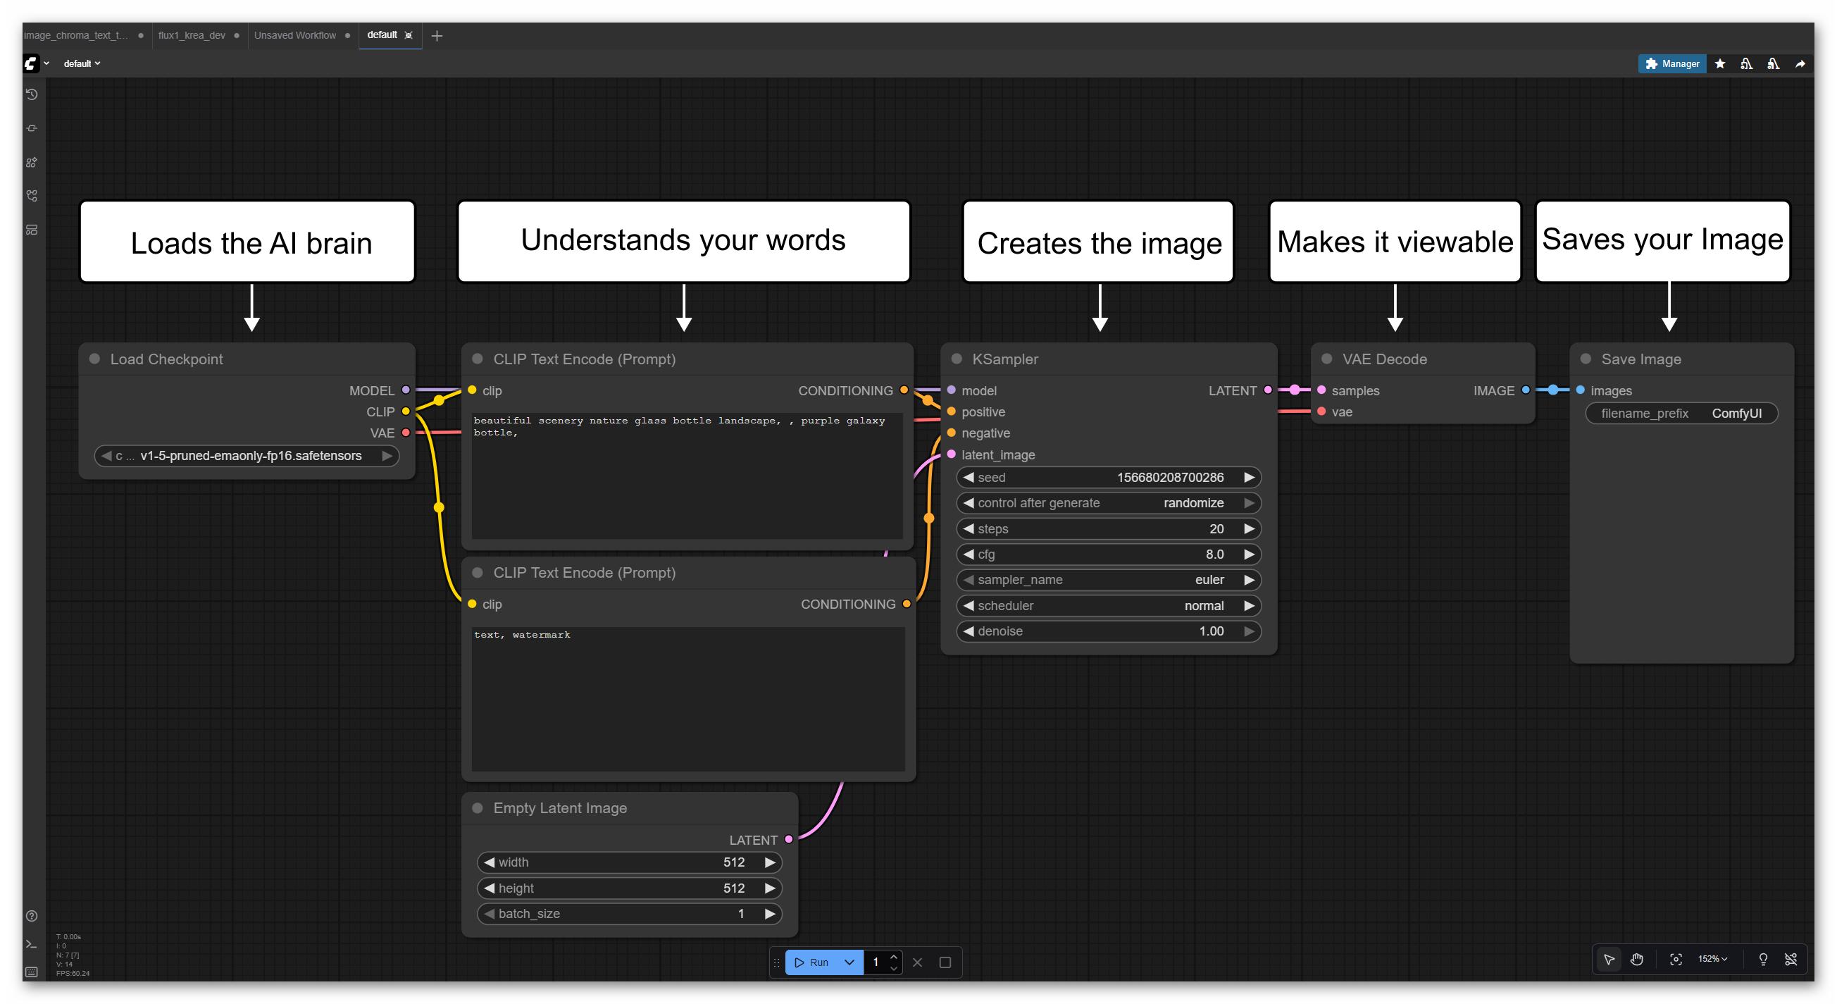Open the help question mark icon

coord(32,916)
